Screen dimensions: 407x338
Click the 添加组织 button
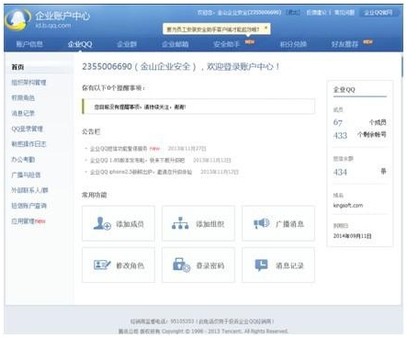[198, 223]
